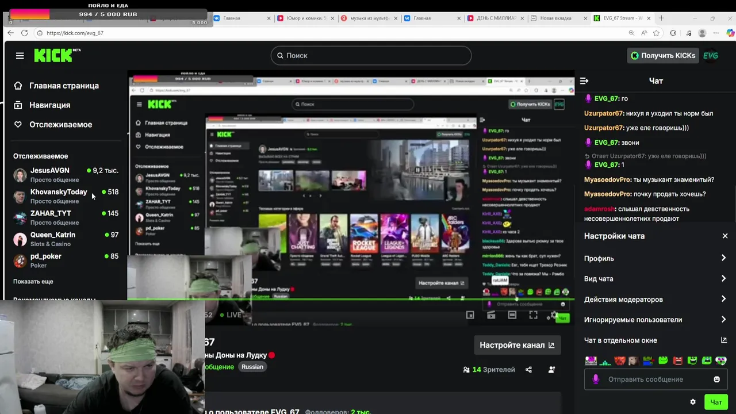This screenshot has height=414, width=736.
Task: Send message with green Чат button
Action: [716, 402]
